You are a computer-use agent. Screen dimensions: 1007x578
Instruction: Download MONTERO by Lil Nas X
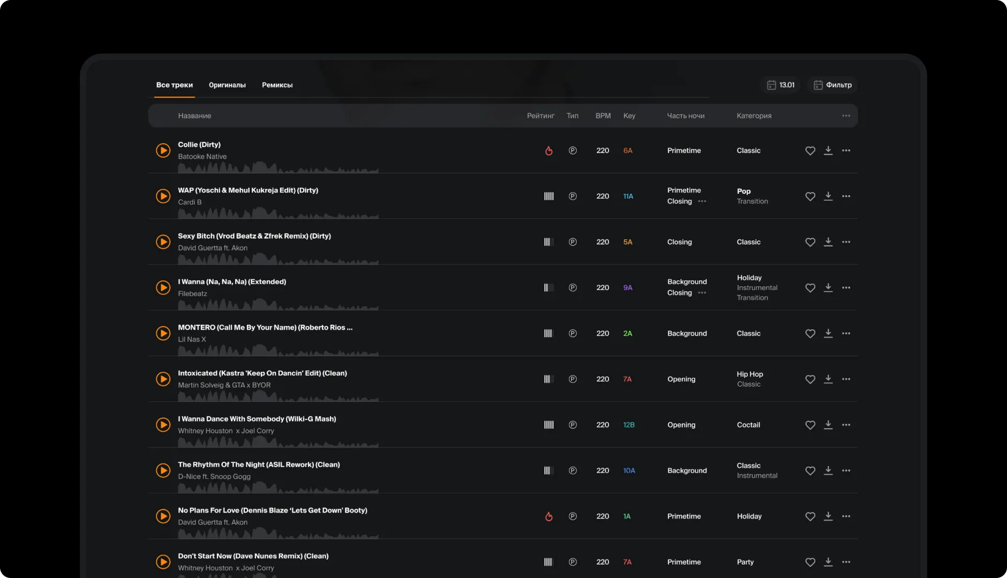[828, 333]
